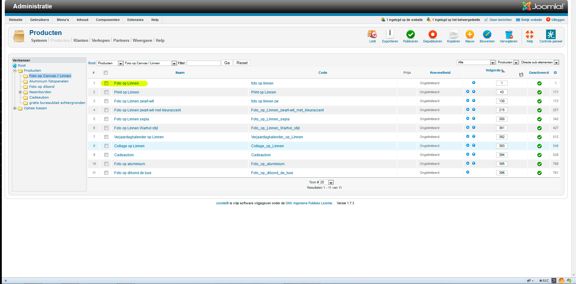Screen dimensions: 576x284
Task: Toggle activation status of Foto op Linnen
Action: click(539, 83)
